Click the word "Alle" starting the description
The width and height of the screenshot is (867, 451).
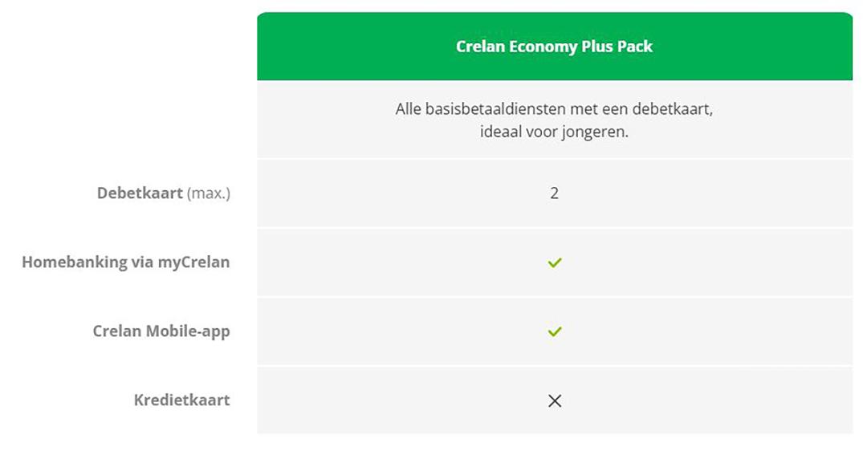(409, 109)
